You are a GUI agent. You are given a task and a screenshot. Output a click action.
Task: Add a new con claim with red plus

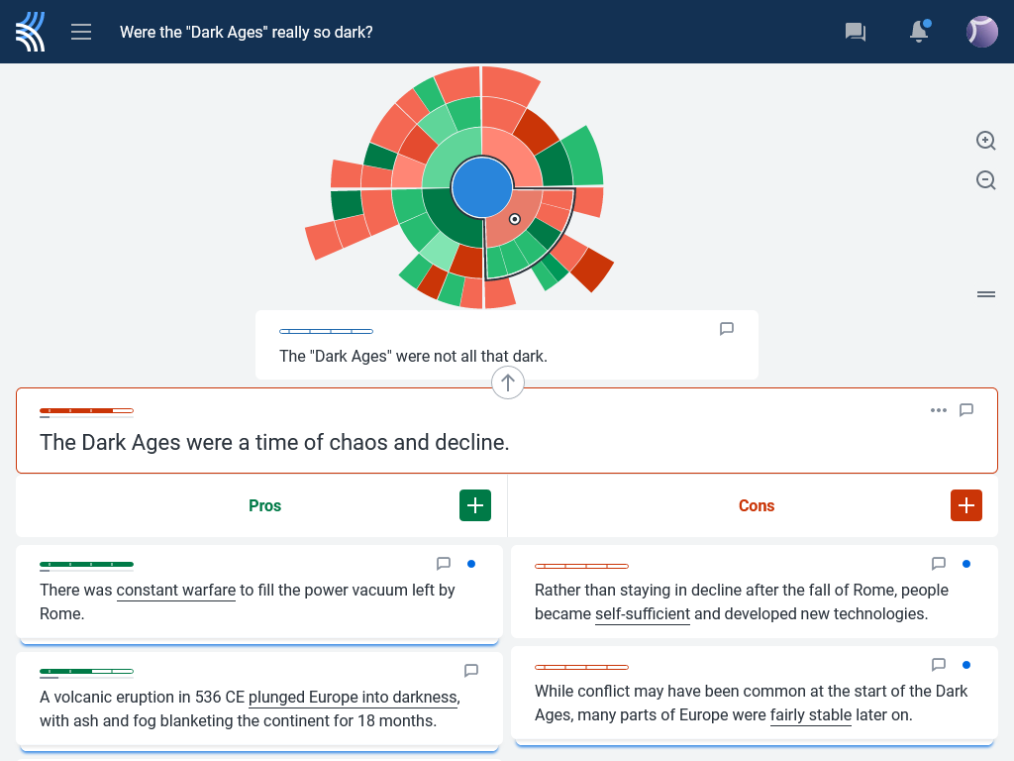[966, 505]
